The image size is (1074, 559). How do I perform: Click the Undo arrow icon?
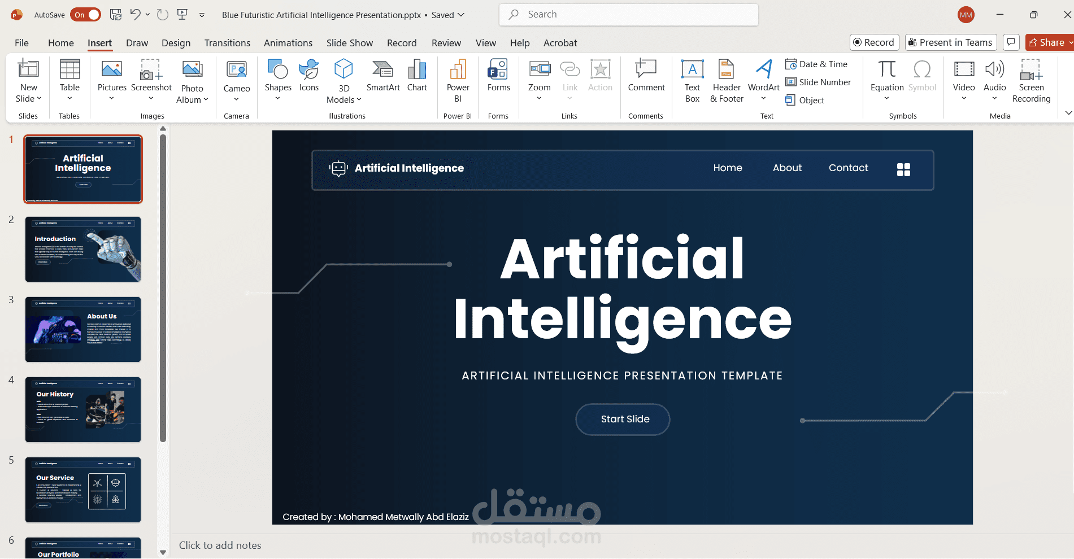point(135,15)
